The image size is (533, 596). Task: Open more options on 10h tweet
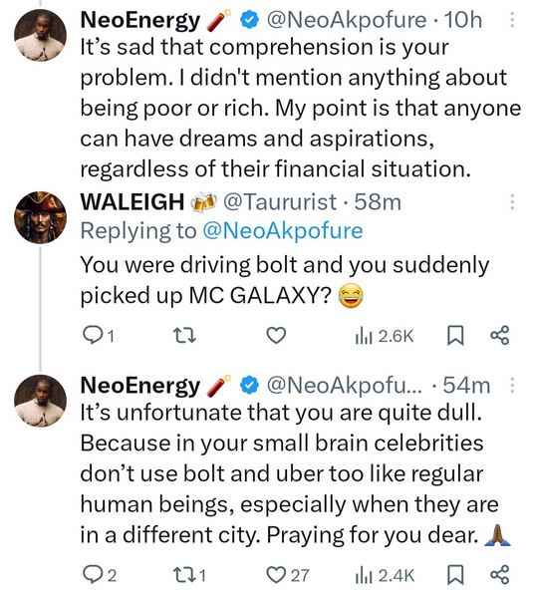[512, 20]
